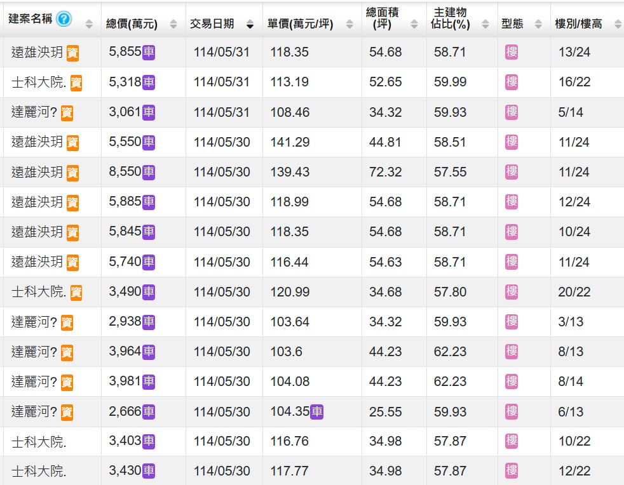Click the help icon beside 建案名稱
Viewport: 624px width, 485px height.
(64, 18)
